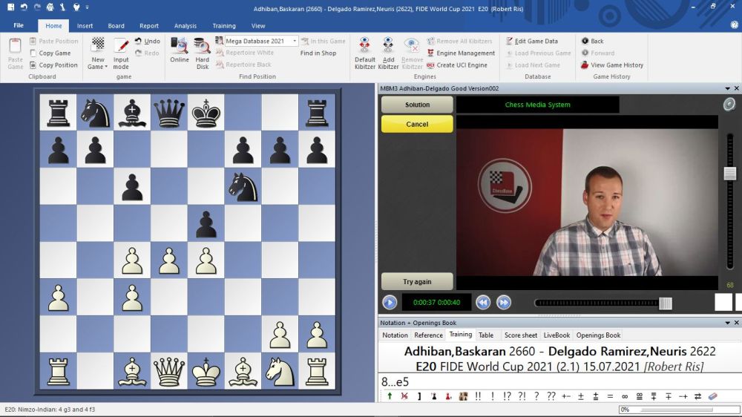The height and width of the screenshot is (417, 742).
Task: Click the black pawn on e5
Action: (x=206, y=224)
